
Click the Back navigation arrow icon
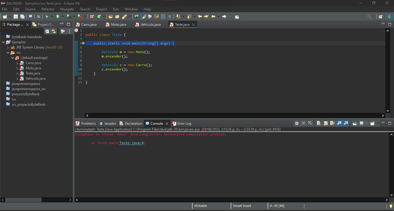(x=213, y=16)
